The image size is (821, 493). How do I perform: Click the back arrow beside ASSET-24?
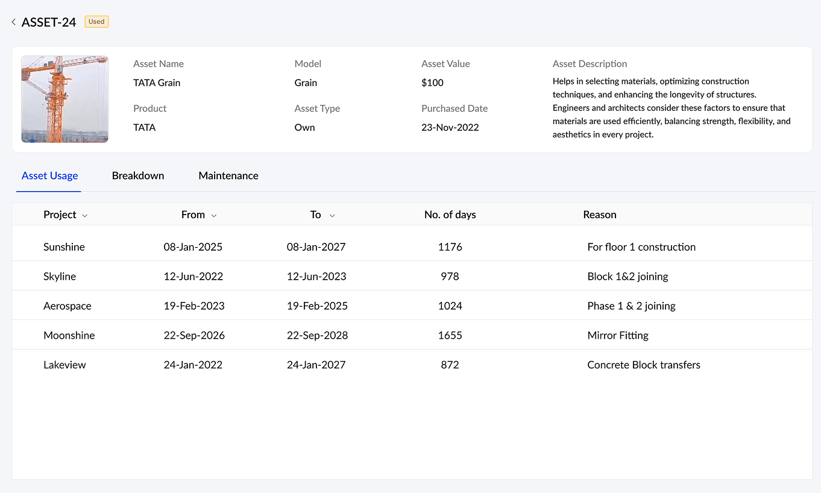pos(14,22)
